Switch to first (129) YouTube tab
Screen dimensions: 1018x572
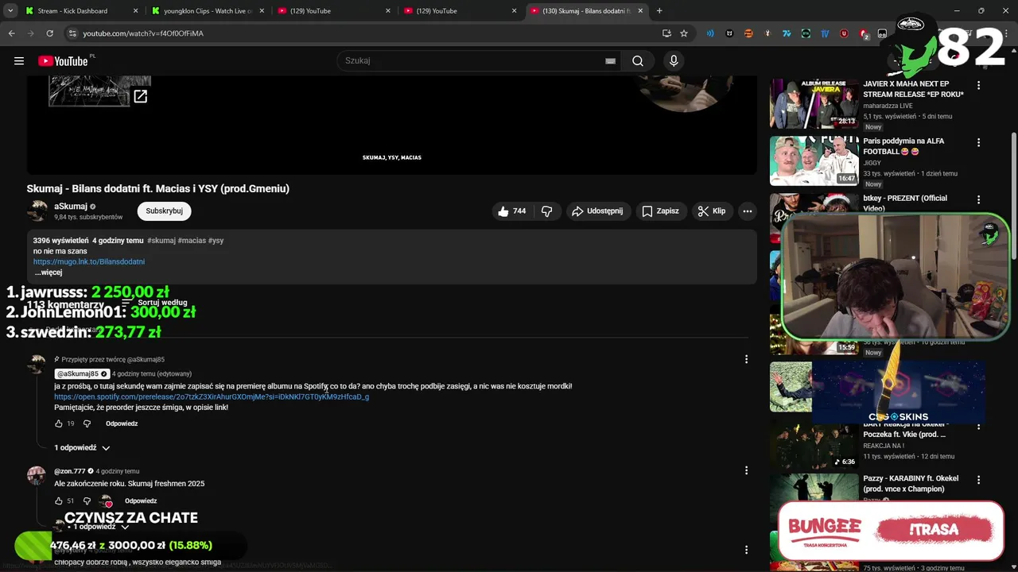tap(333, 11)
